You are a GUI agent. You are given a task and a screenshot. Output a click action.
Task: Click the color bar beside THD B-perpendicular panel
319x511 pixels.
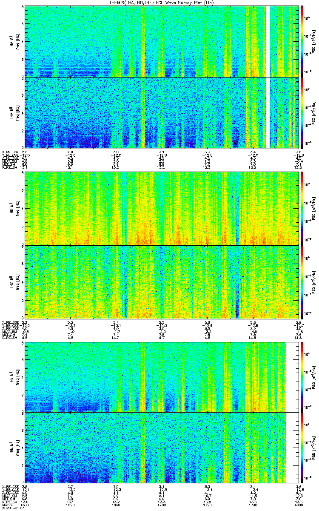coord(302,208)
